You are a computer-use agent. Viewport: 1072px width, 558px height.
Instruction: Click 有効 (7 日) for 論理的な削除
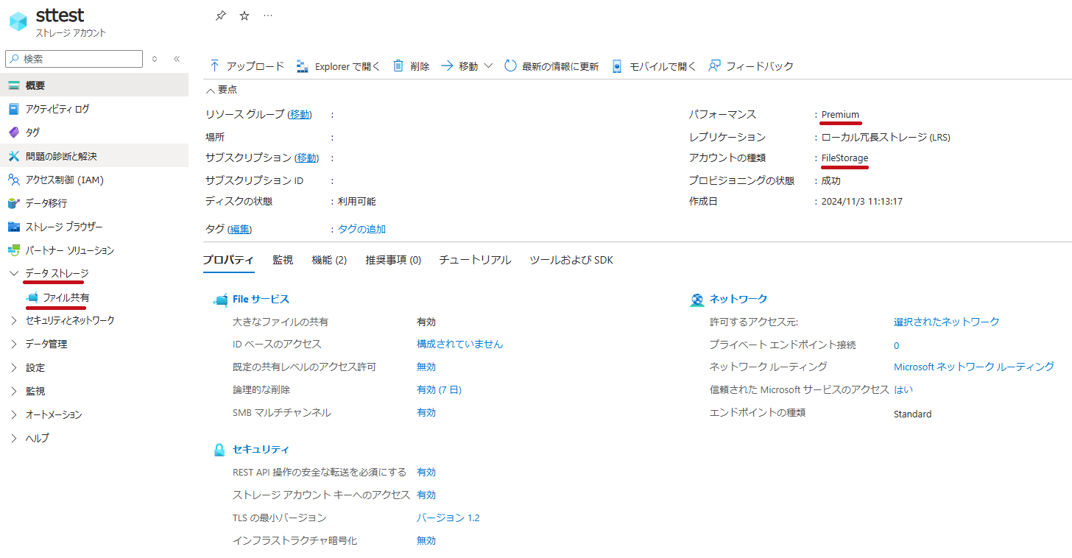[x=439, y=389]
